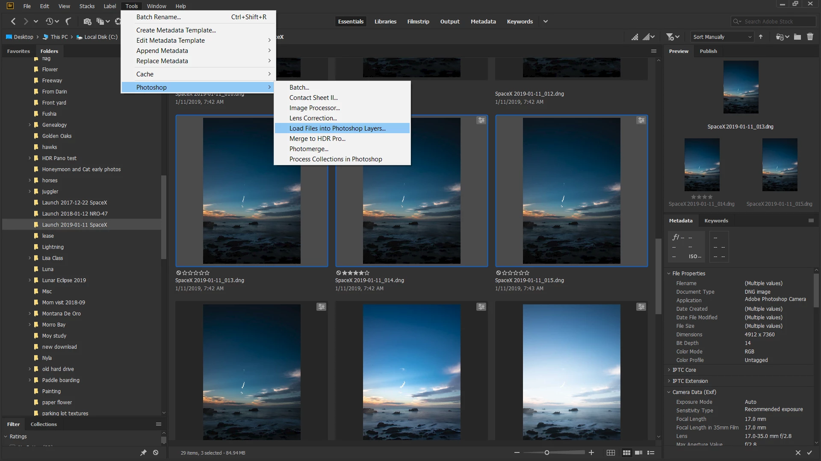Image resolution: width=821 pixels, height=461 pixels.
Task: Click the filter by rating funnel icon
Action: 670,37
